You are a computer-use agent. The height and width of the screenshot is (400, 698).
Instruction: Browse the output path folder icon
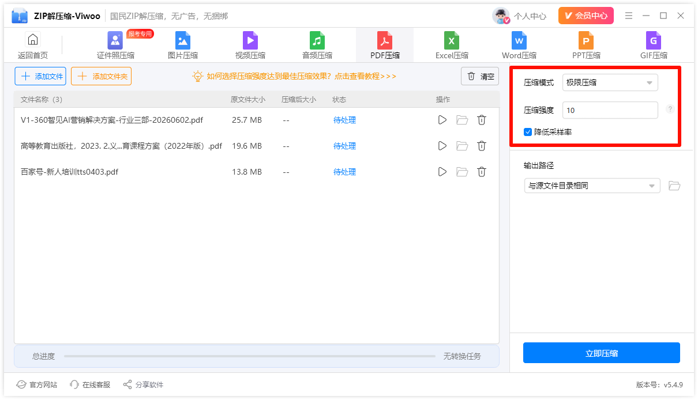(x=674, y=186)
